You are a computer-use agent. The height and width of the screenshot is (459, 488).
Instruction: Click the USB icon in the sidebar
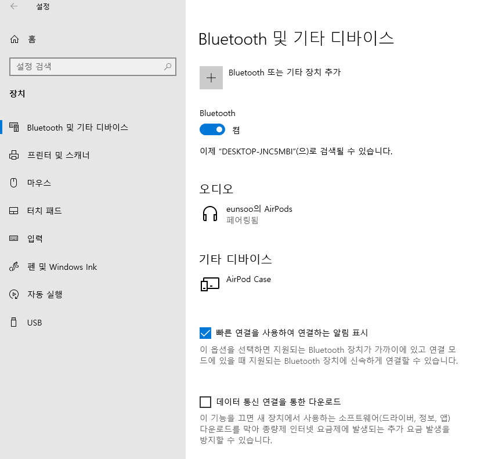click(x=13, y=322)
